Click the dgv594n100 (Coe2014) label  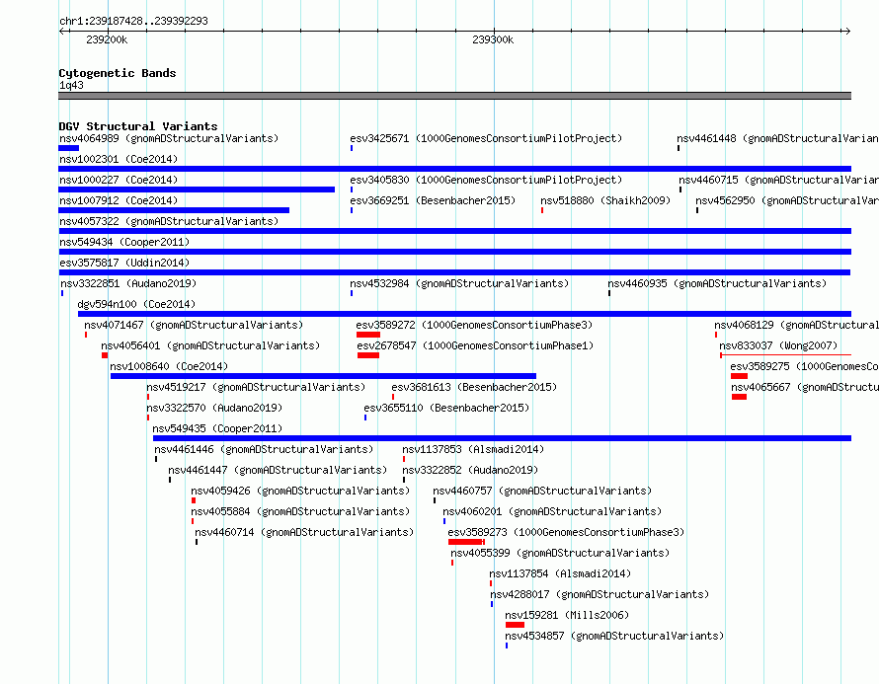pos(136,304)
